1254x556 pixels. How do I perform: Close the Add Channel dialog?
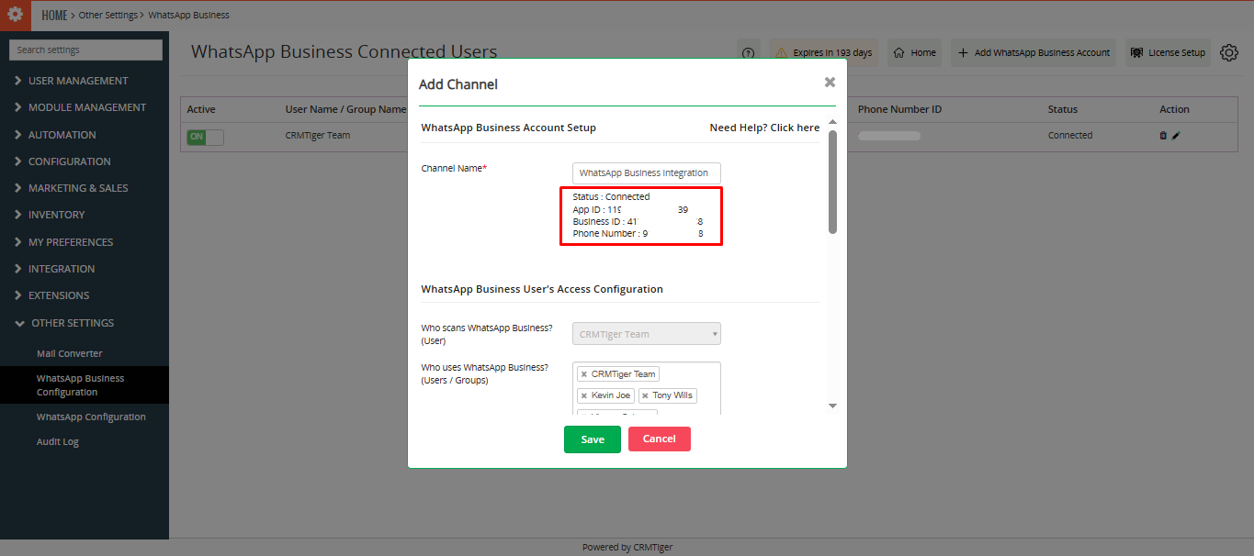pyautogui.click(x=830, y=83)
